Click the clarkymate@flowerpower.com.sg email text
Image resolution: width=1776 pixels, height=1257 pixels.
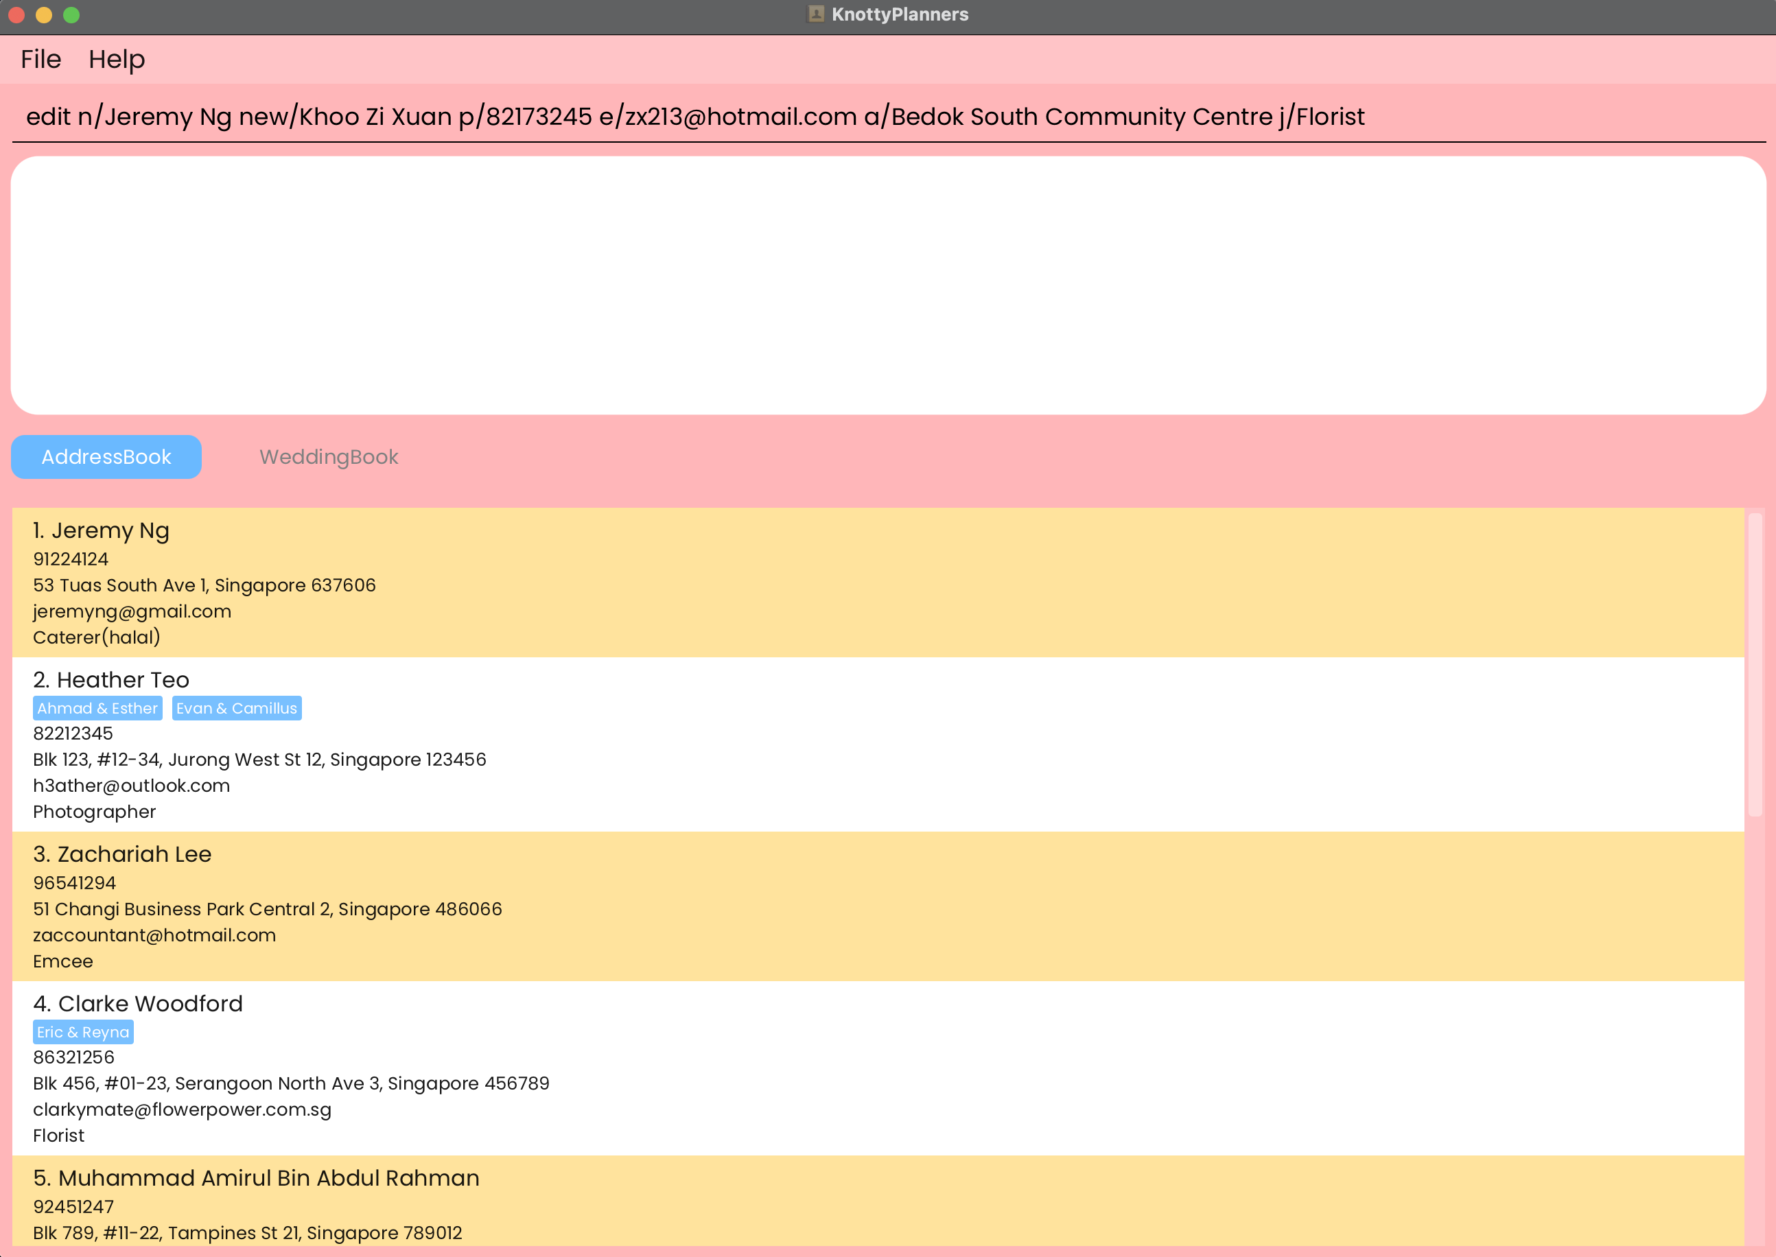coord(182,1109)
